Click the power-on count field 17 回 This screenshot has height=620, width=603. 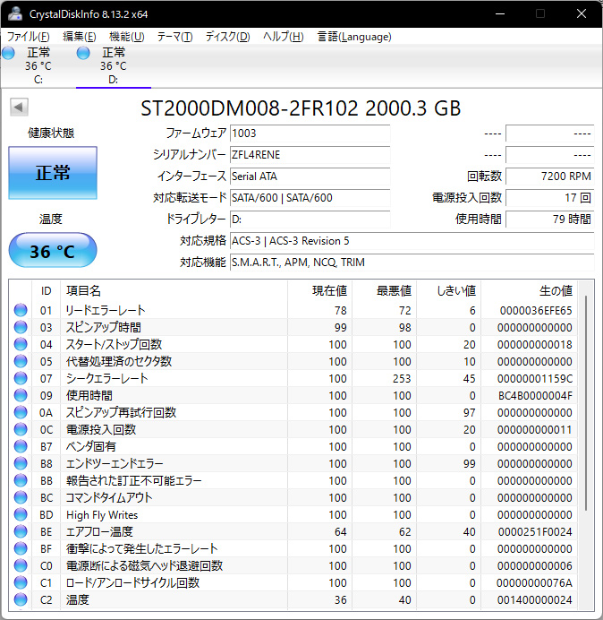(549, 198)
